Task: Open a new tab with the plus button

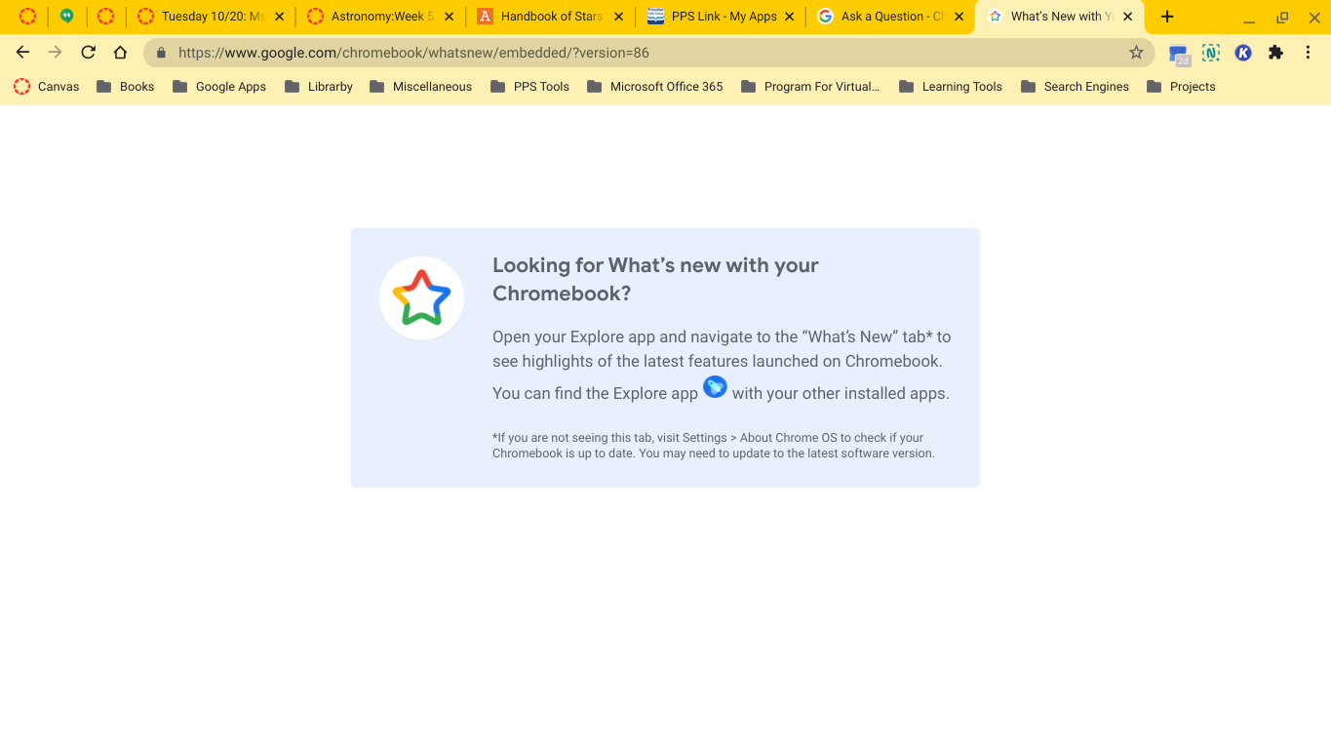Action: [x=1166, y=16]
